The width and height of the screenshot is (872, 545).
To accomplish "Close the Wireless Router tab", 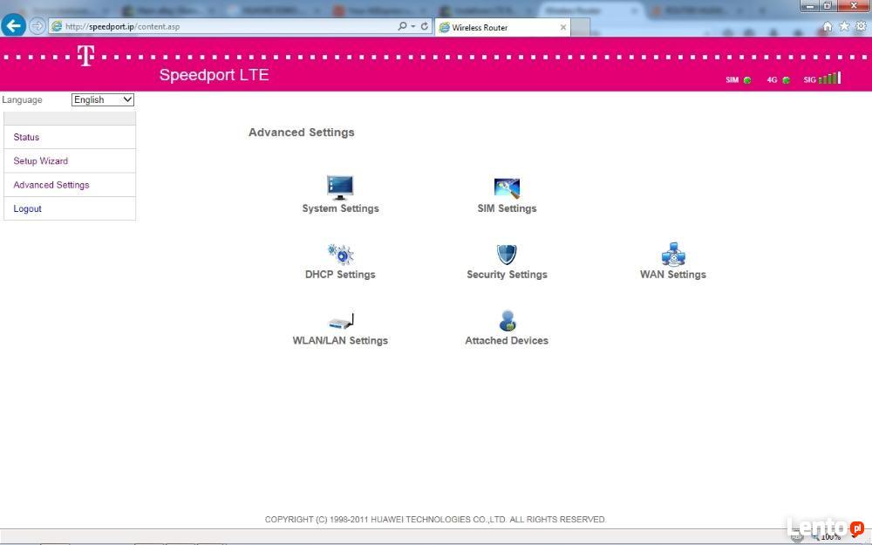I will pos(563,27).
